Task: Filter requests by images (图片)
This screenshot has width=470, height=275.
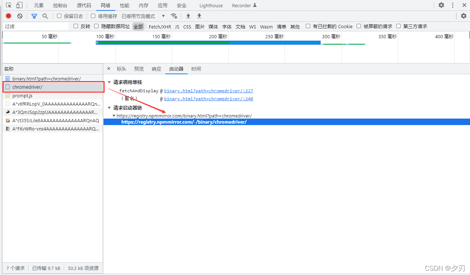Action: click(x=200, y=26)
